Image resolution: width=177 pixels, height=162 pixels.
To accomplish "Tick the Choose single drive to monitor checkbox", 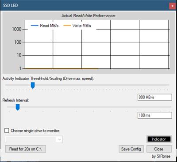I will point(7,131).
